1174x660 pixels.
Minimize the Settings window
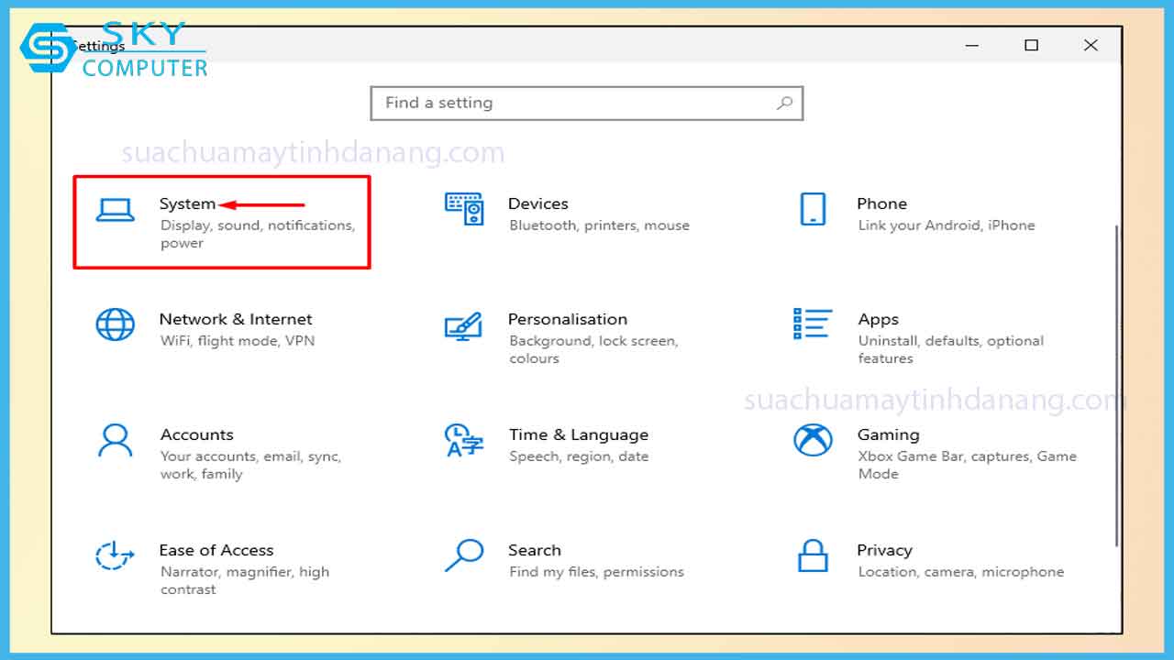[x=972, y=45]
